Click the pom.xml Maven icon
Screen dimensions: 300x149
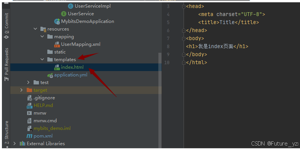click(29, 136)
